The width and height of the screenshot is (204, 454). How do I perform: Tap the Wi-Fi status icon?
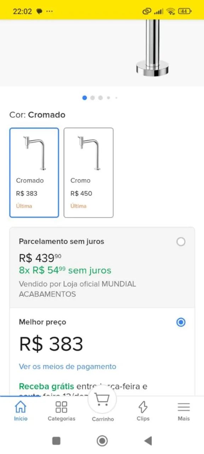171,11
